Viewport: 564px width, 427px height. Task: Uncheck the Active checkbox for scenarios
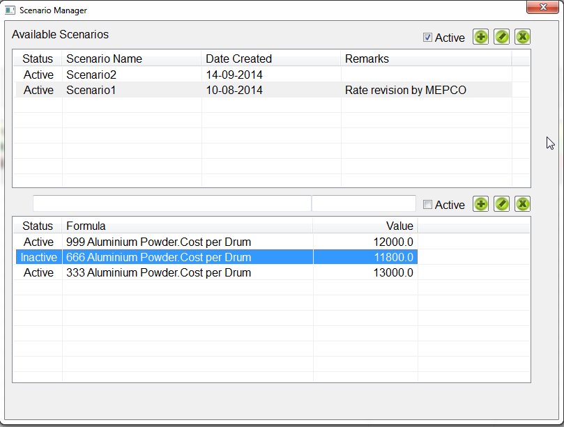[428, 38]
